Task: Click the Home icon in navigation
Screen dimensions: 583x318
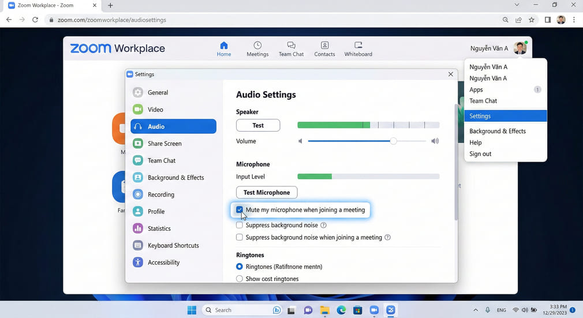Action: pyautogui.click(x=224, y=46)
